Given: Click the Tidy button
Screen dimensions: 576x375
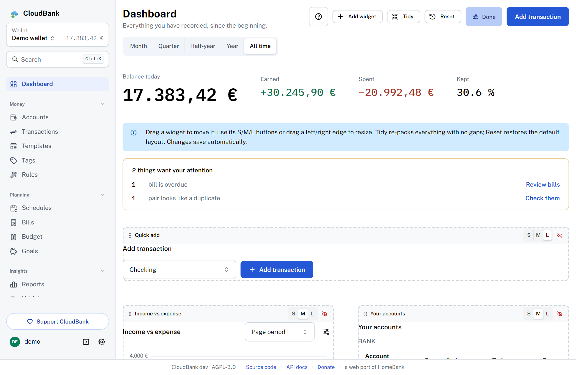Looking at the screenshot, I should point(403,17).
